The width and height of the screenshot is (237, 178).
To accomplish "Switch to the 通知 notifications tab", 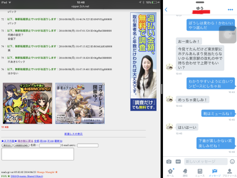I will click(185, 173).
